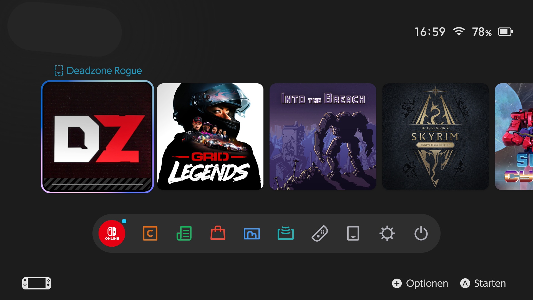533x300 pixels.
Task: Open Virtual Game Cards icon
Action: (353, 233)
